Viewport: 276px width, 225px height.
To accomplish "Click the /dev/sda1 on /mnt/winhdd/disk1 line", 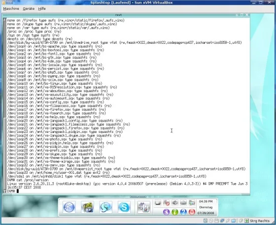I will tap(106, 176).
